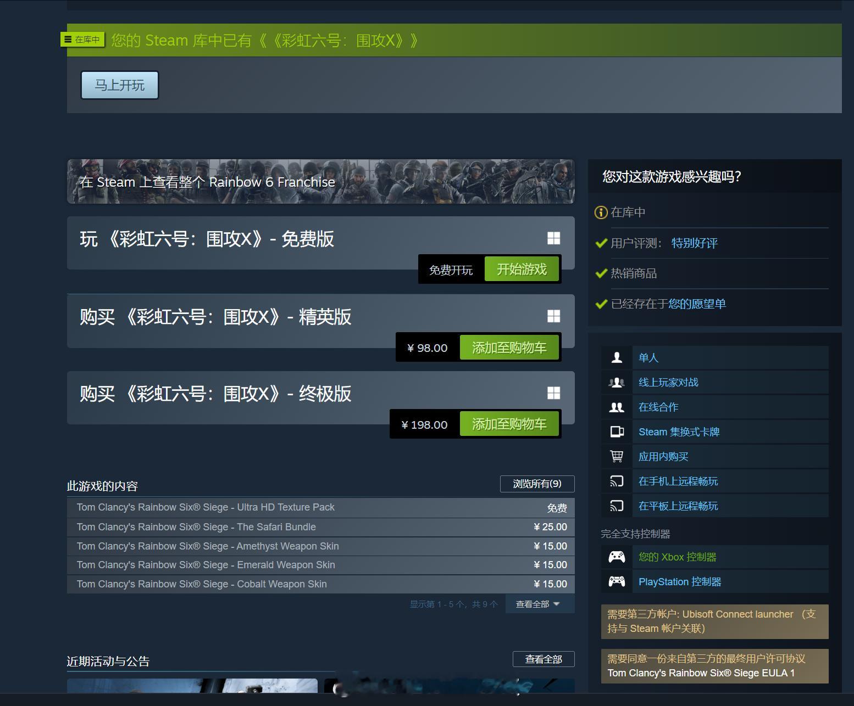Open Amethyst Weapon Skin DLC row
The height and width of the screenshot is (706, 854).
[x=321, y=546]
